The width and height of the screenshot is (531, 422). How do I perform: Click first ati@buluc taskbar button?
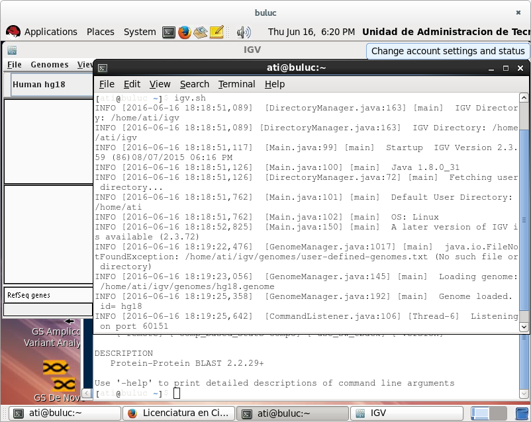(65, 413)
